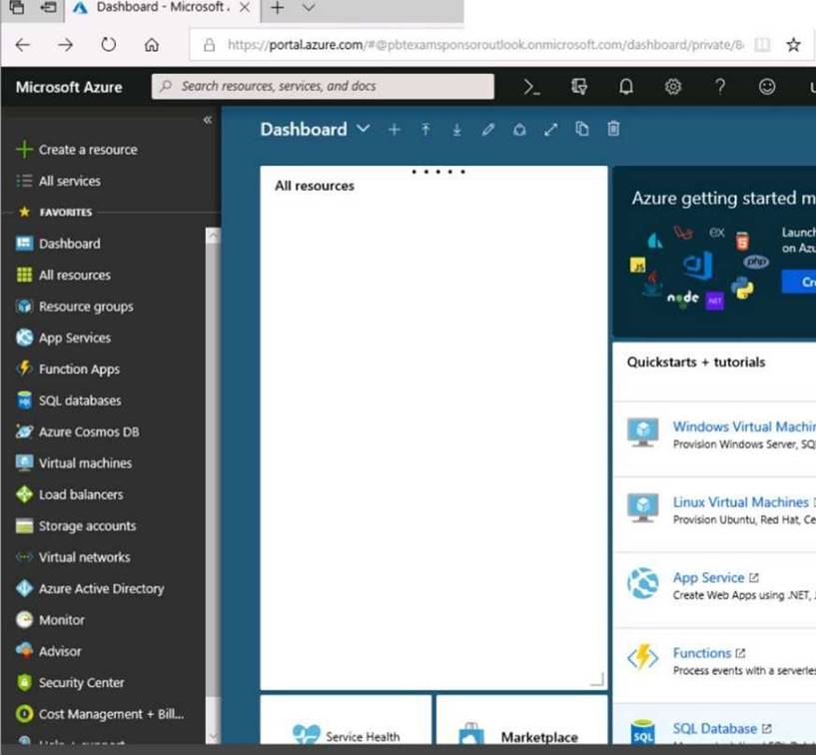Click Create a resource
The width and height of the screenshot is (816, 755).
coord(77,150)
